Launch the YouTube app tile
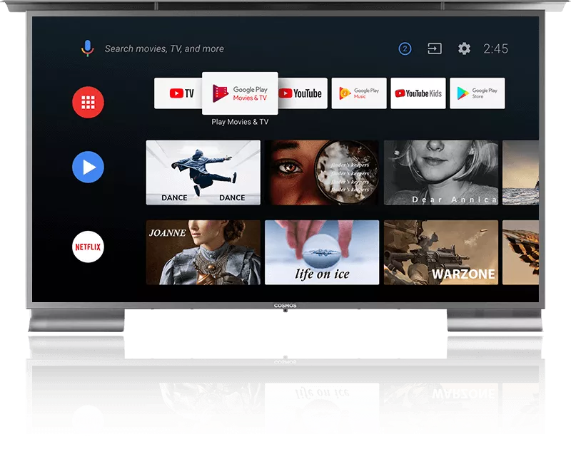 coord(303,93)
